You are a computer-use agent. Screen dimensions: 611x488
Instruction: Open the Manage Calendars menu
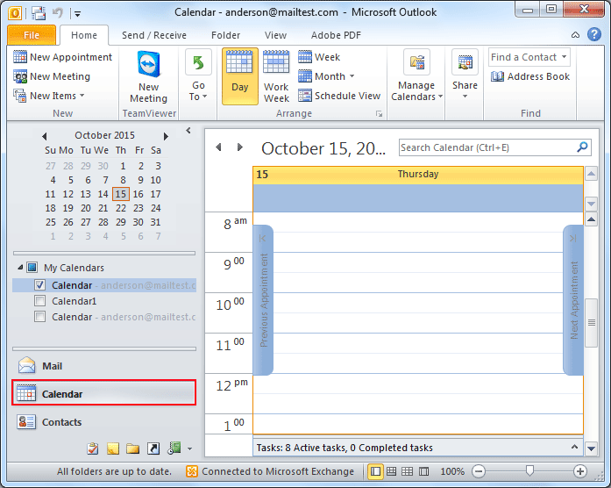pyautogui.click(x=416, y=76)
